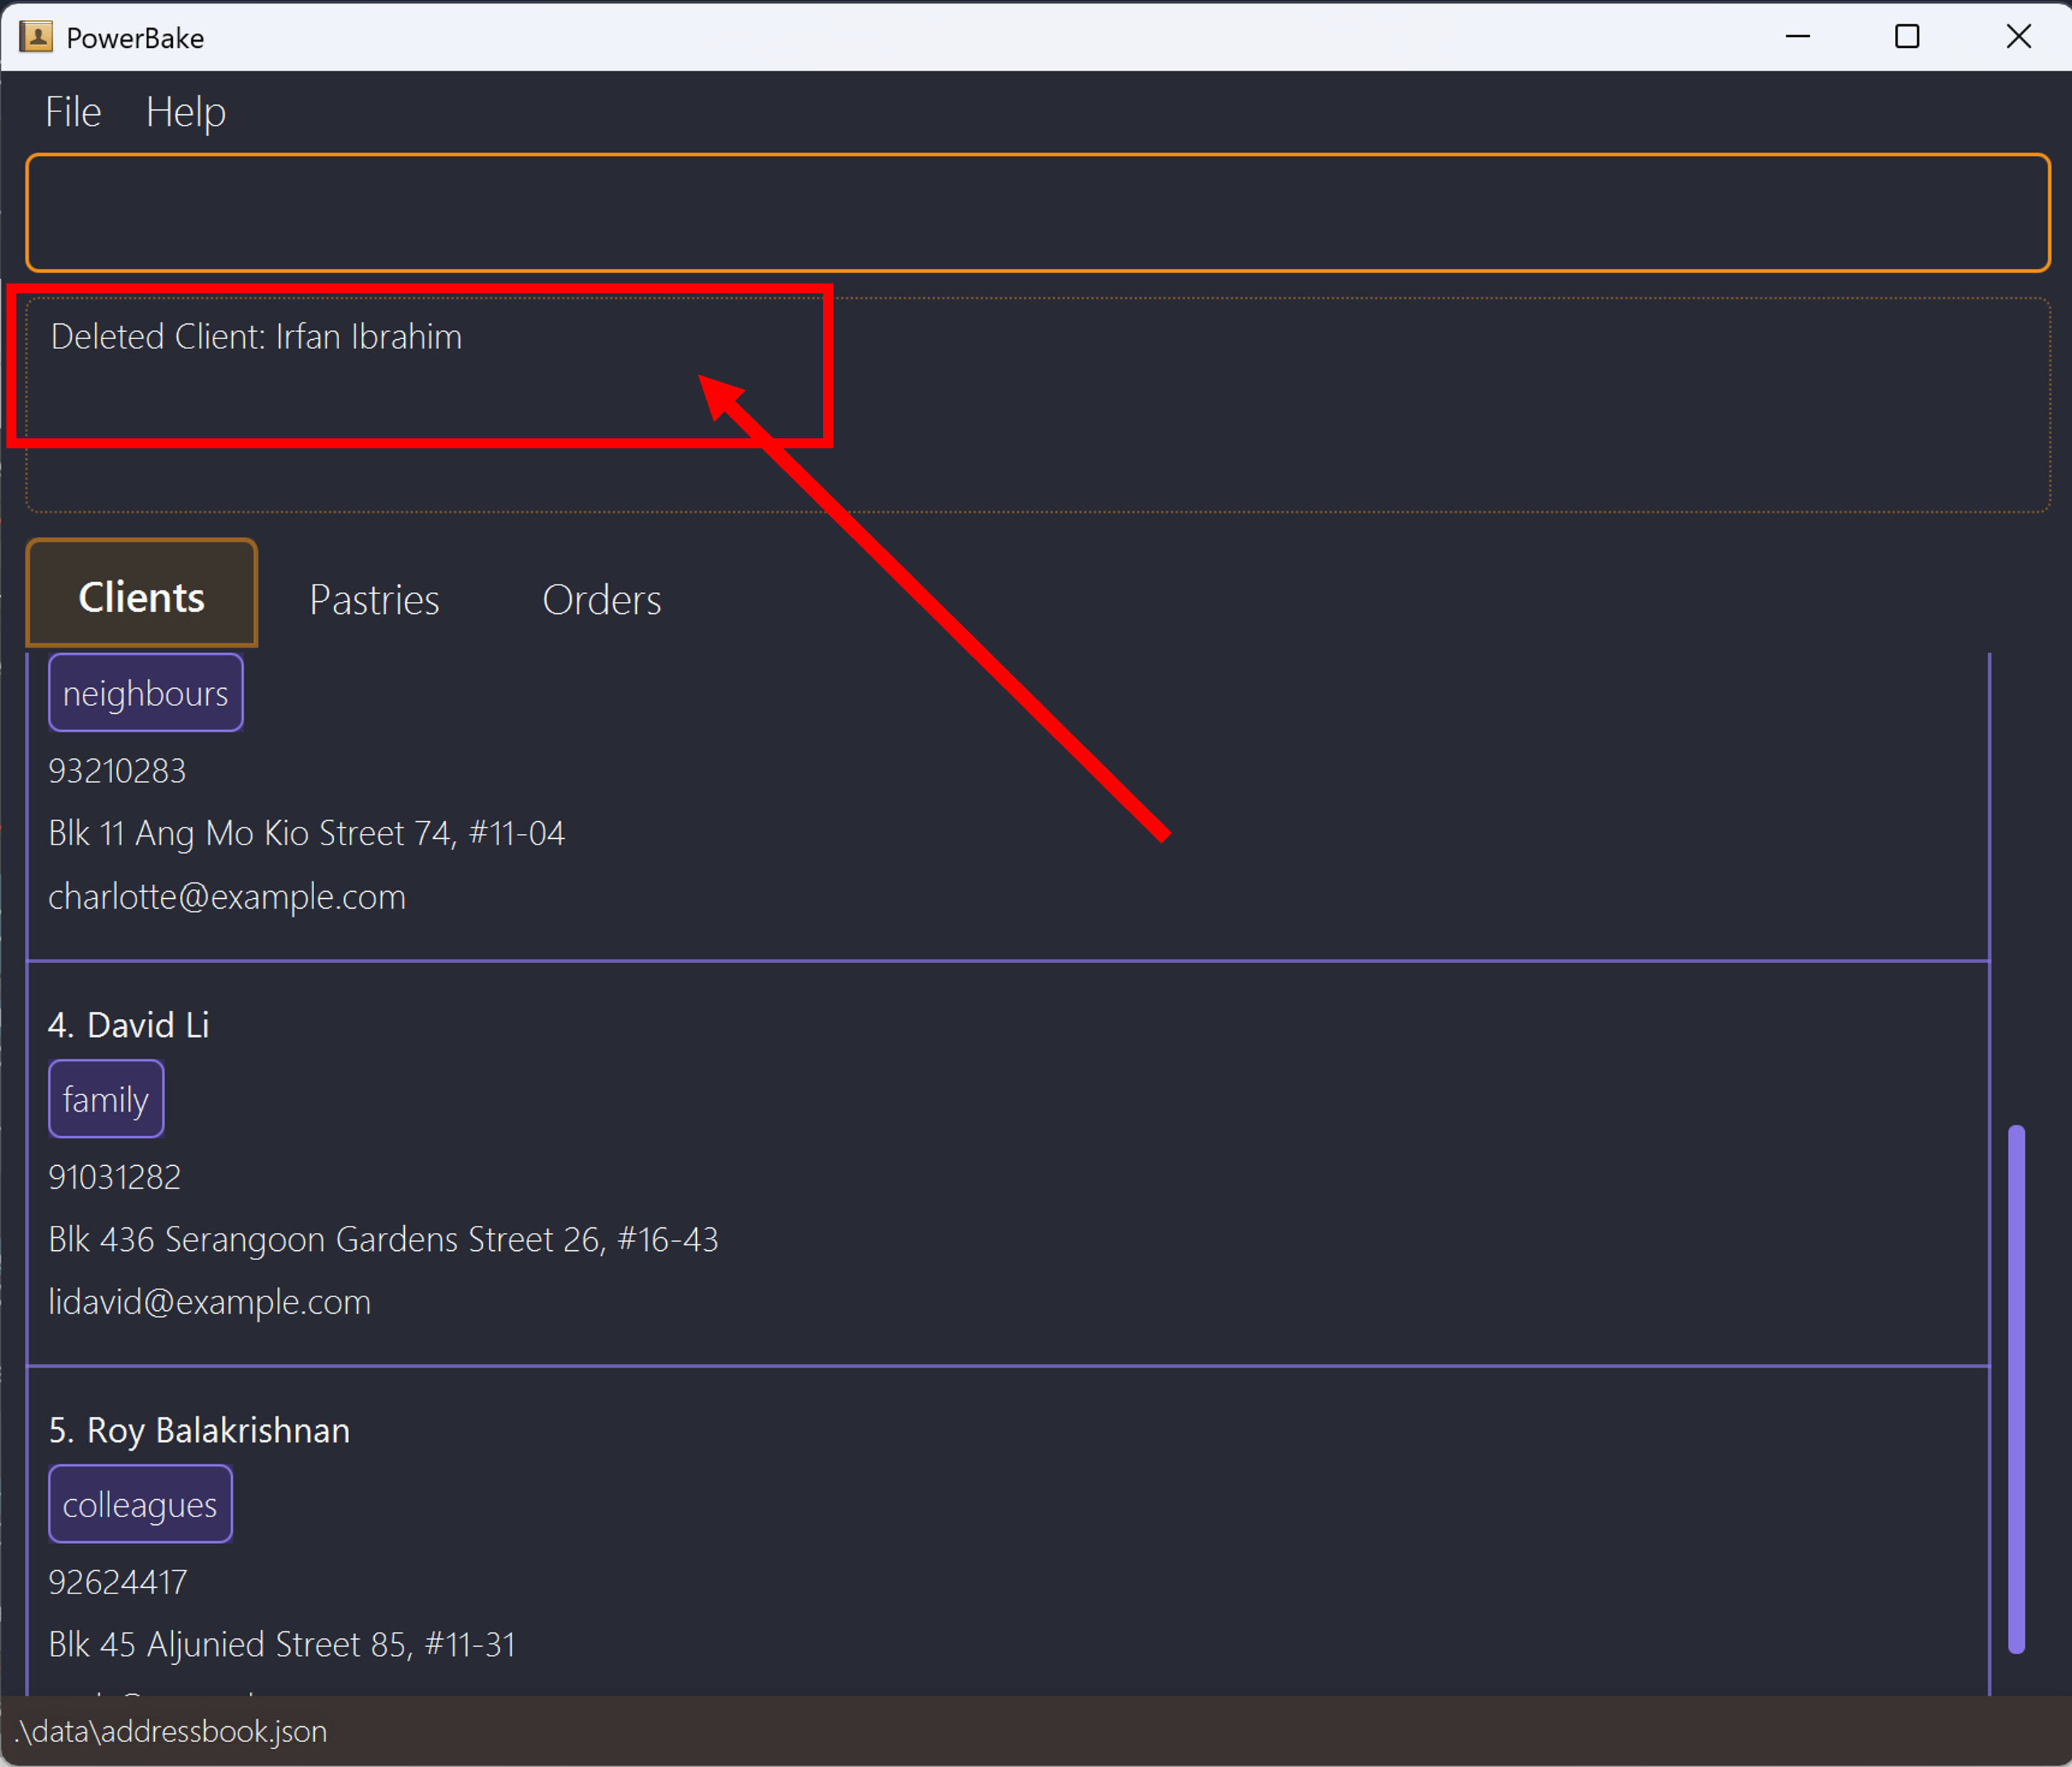2072x1767 pixels.
Task: Switch to the Orders tab
Action: click(x=601, y=599)
